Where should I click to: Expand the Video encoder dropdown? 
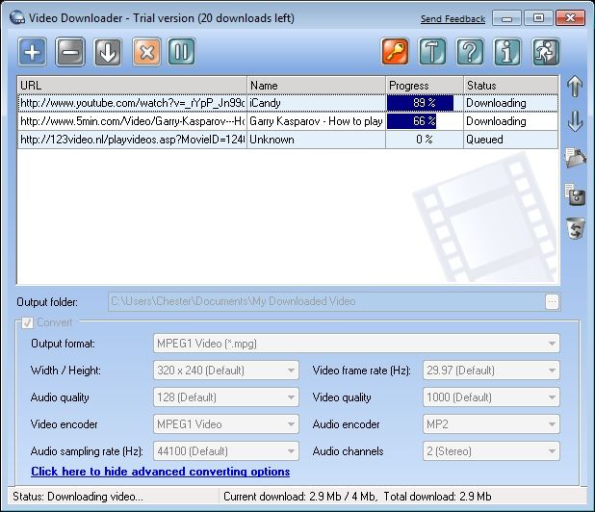(226, 424)
